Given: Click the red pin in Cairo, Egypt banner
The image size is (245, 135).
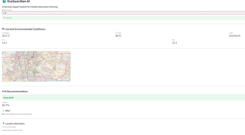Looking at the screenshot, I should tap(4, 18).
